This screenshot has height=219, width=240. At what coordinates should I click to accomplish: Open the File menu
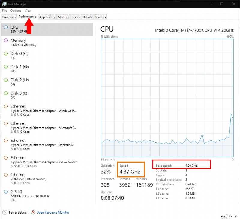[4, 11]
